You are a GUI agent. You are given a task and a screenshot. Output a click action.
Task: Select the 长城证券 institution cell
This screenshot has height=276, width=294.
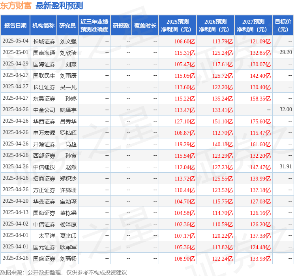coord(44,41)
